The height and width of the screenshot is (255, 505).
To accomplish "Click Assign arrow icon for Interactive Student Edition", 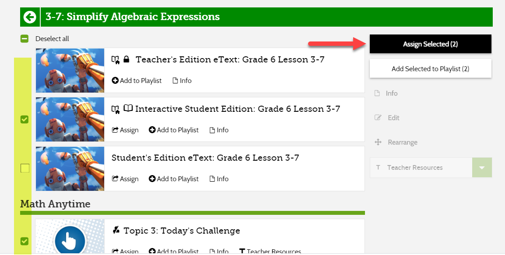I will [115, 130].
